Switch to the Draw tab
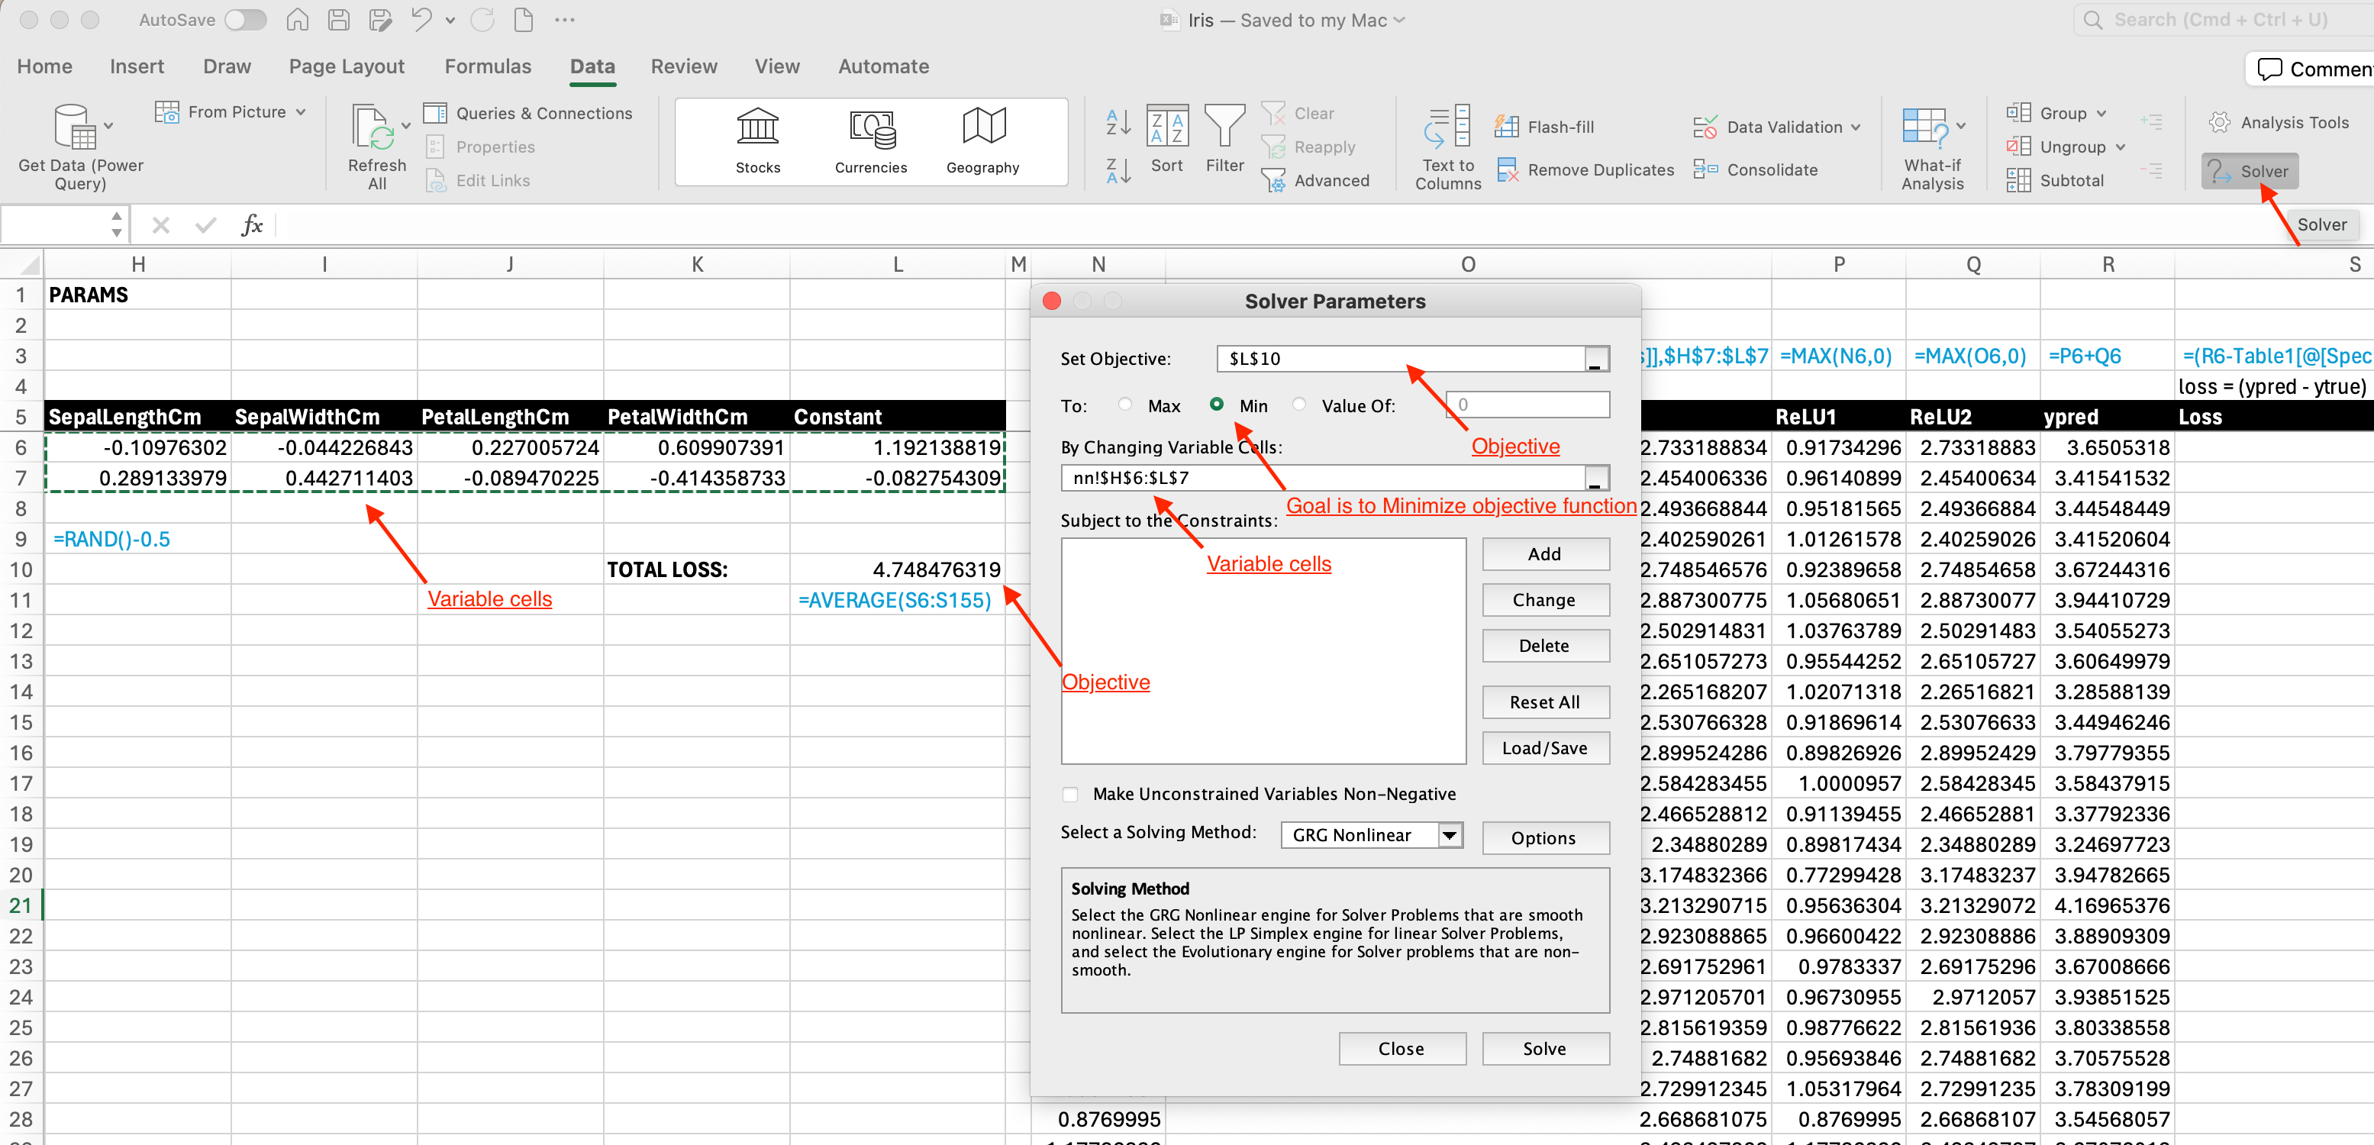This screenshot has height=1145, width=2374. 227,66
